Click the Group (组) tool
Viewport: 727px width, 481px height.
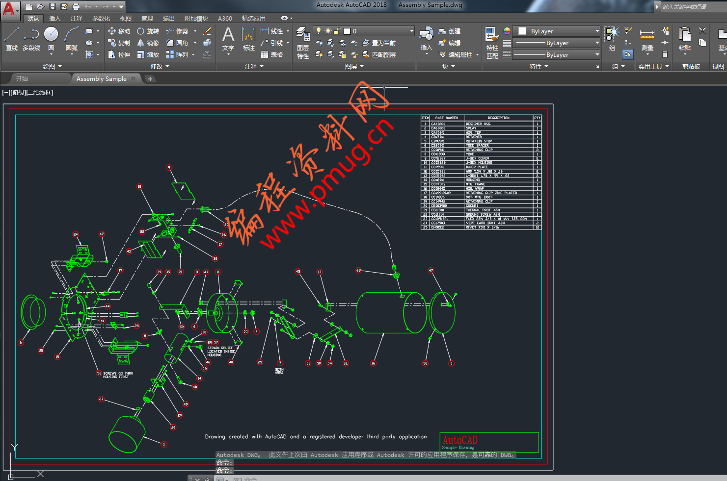612,39
